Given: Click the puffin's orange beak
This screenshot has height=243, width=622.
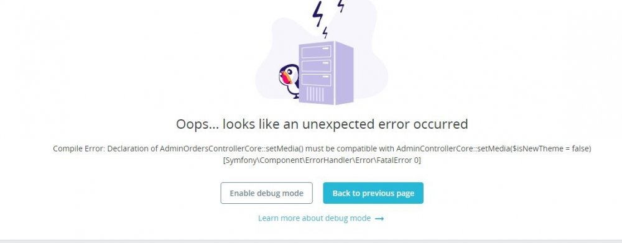Looking at the screenshot, I should click(285, 77).
